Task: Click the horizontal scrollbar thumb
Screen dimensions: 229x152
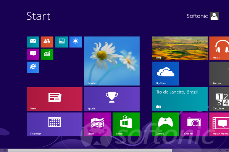Action: pyautogui.click(x=90, y=150)
